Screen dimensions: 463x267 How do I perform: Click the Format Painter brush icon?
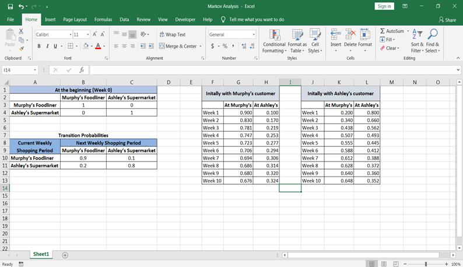(21, 48)
